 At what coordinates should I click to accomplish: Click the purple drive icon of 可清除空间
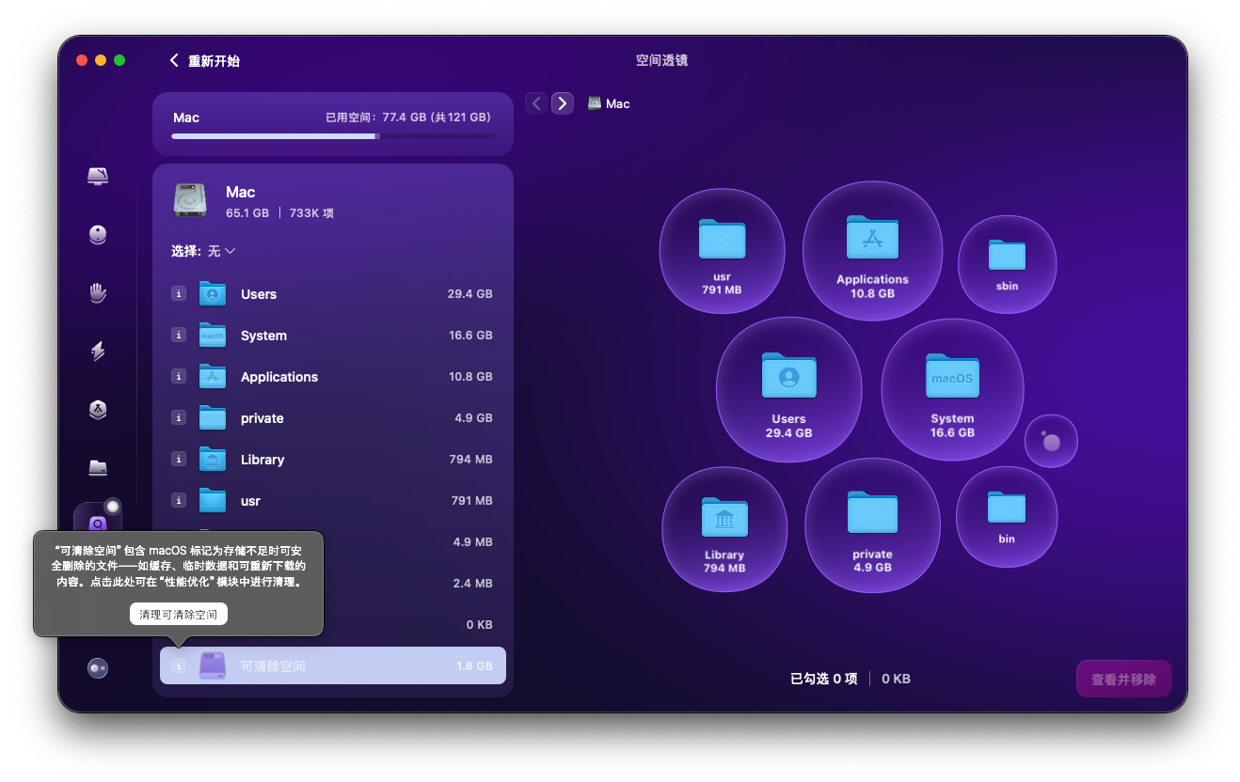click(213, 665)
